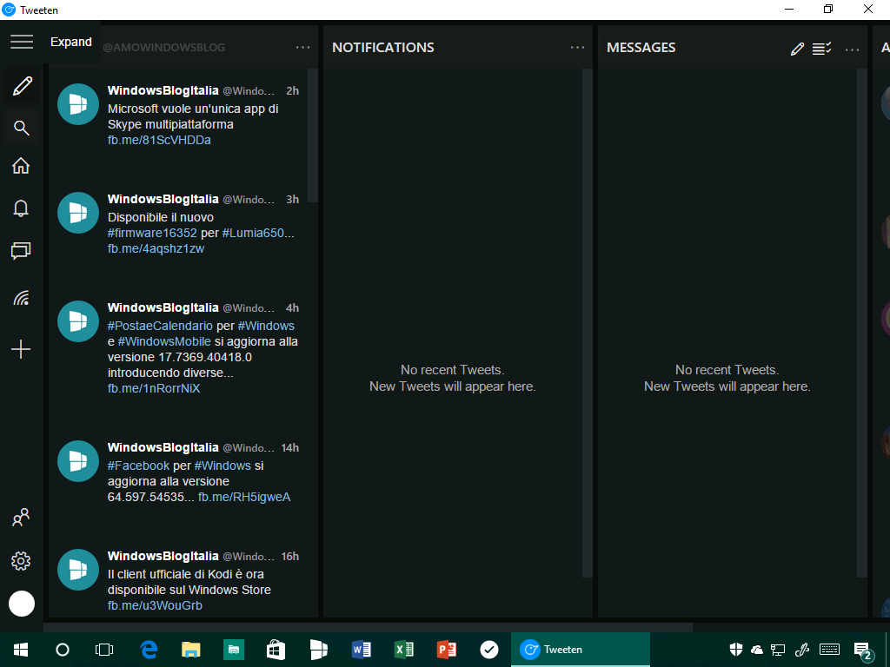Go to the Home column icon
890x667 pixels.
(x=21, y=166)
